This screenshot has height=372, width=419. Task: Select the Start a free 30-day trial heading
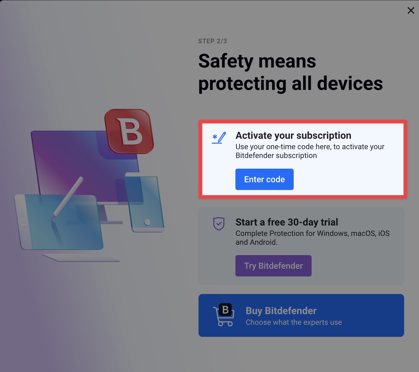(287, 222)
